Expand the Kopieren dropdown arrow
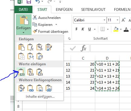 click(x=56, y=24)
